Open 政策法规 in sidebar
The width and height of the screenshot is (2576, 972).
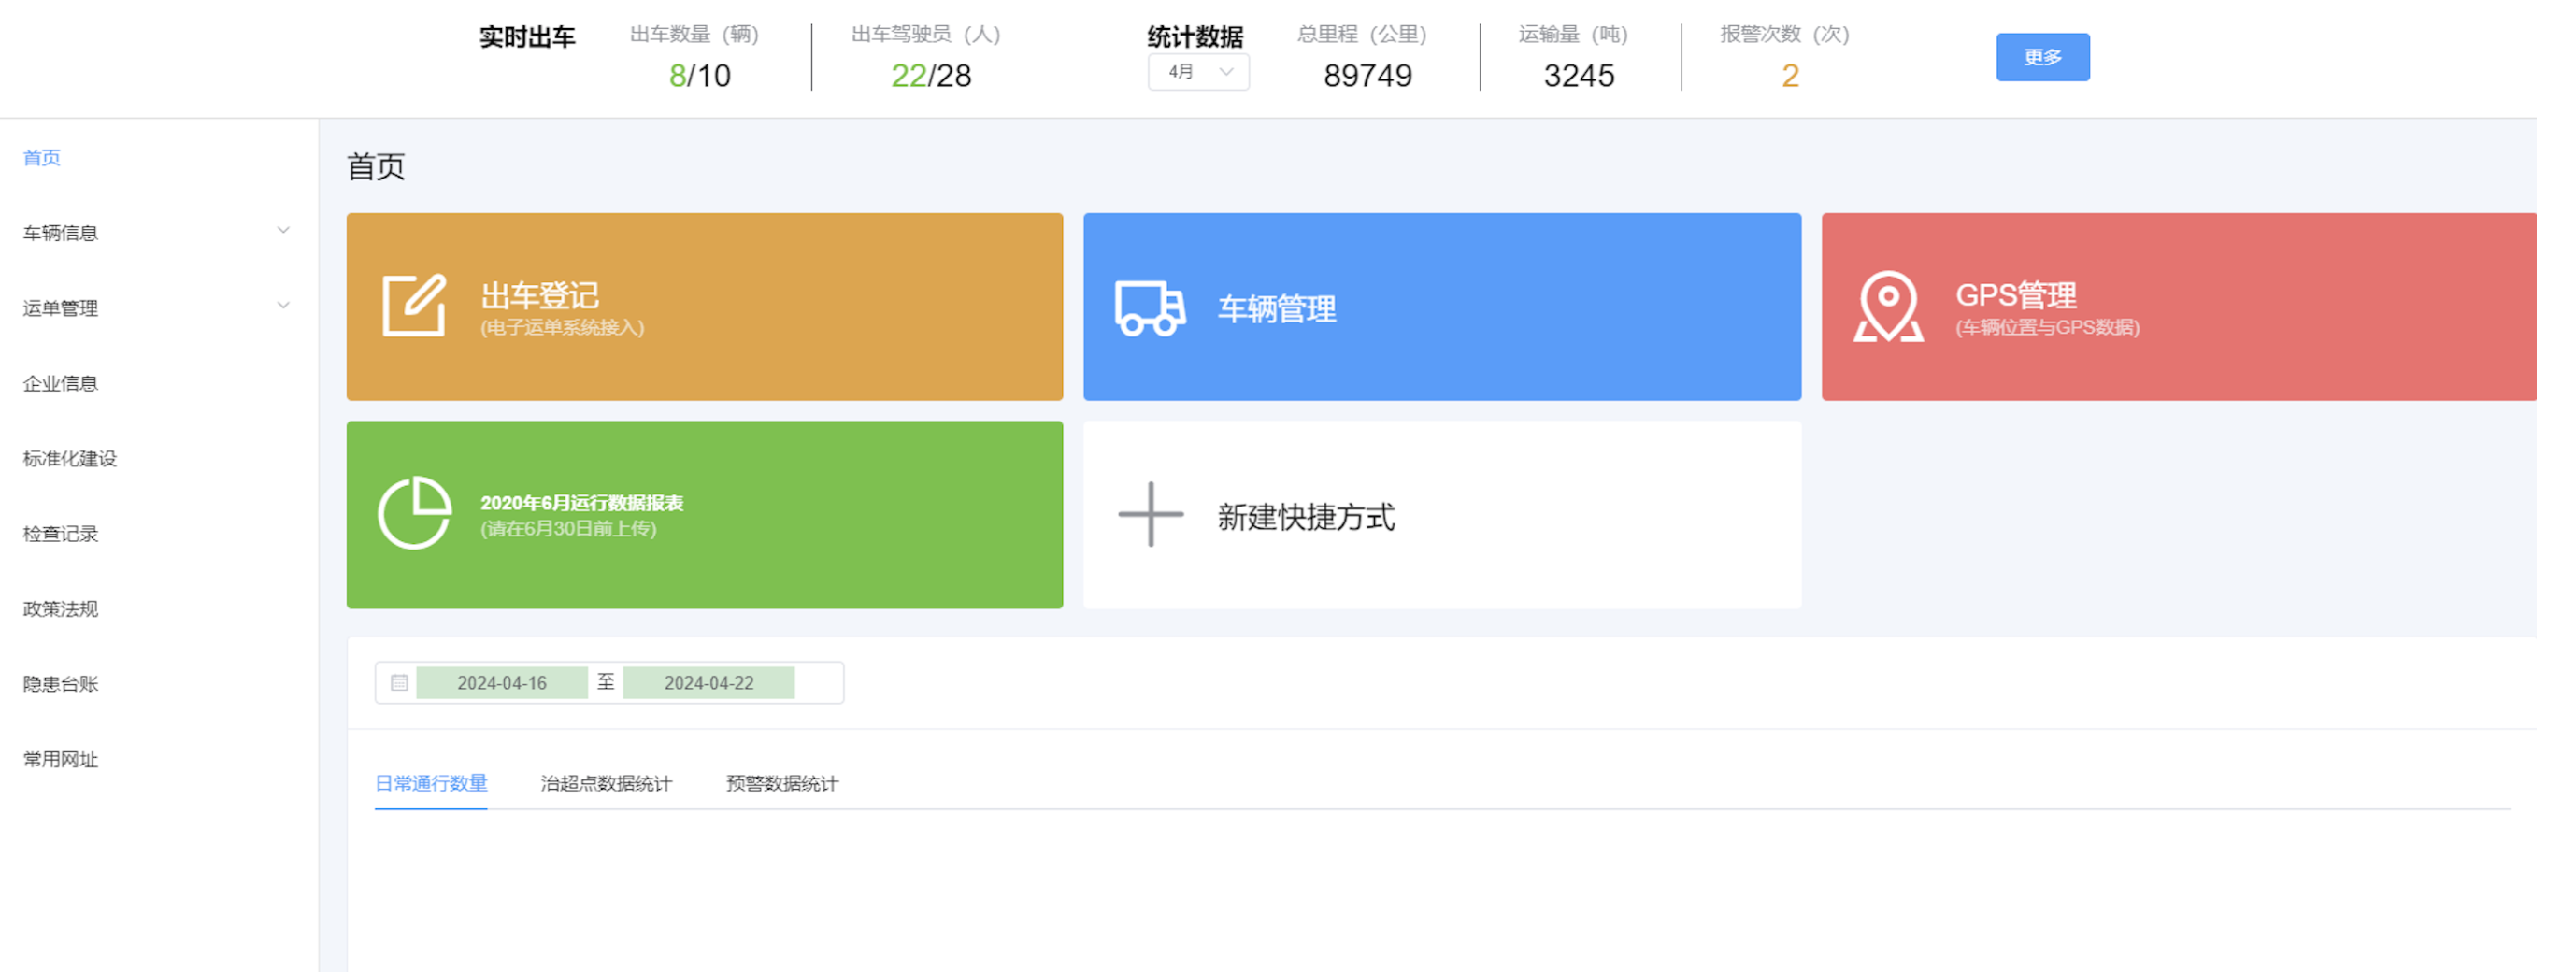pyautogui.click(x=60, y=608)
